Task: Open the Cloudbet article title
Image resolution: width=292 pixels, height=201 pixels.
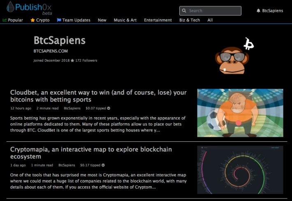Action: [x=98, y=96]
